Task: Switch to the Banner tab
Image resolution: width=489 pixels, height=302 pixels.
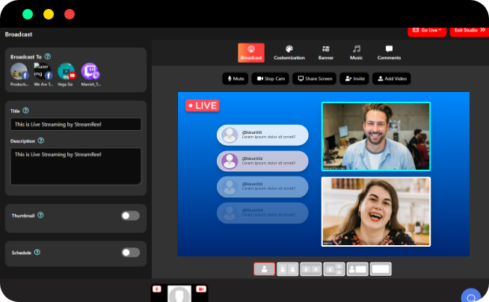Action: (x=325, y=52)
